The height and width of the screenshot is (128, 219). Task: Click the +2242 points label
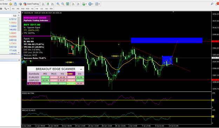114,56
